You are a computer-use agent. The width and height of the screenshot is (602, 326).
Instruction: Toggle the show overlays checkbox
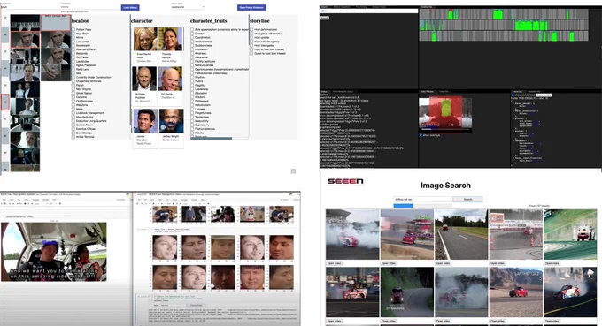point(421,135)
